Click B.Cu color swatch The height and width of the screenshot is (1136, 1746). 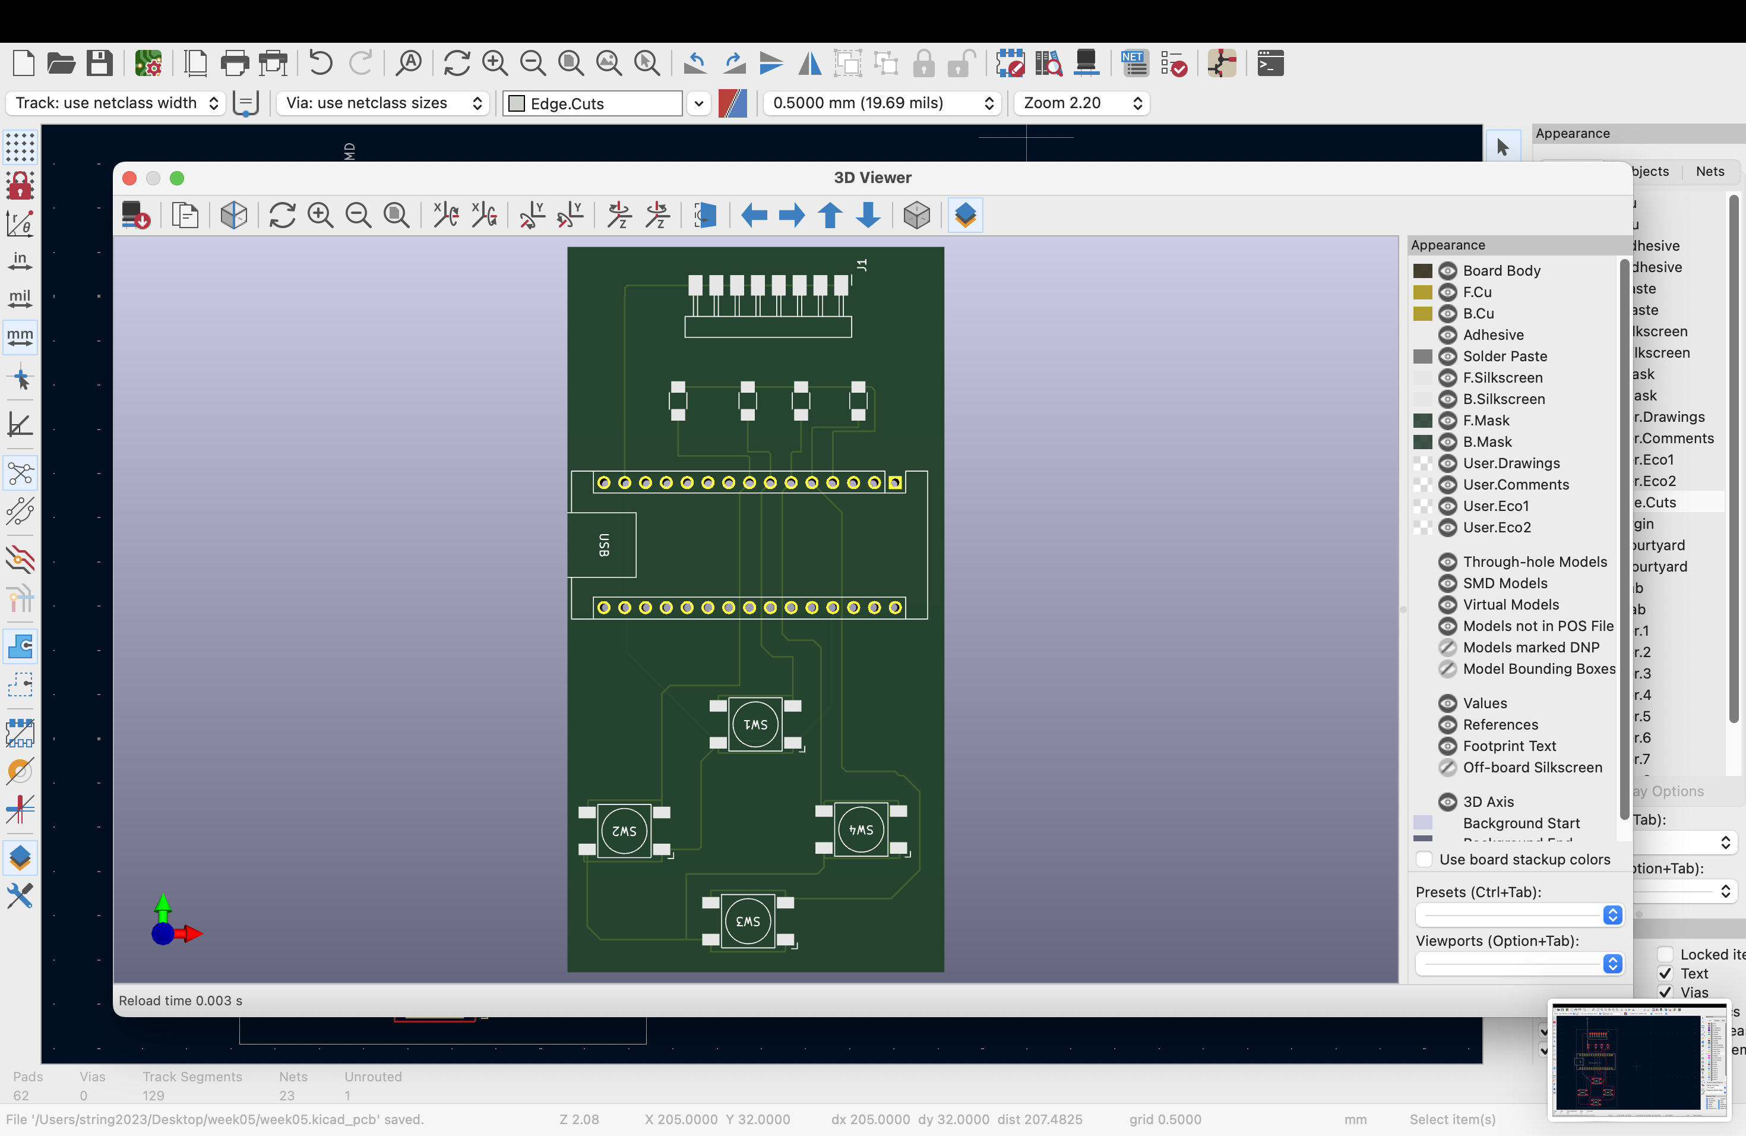(x=1422, y=313)
